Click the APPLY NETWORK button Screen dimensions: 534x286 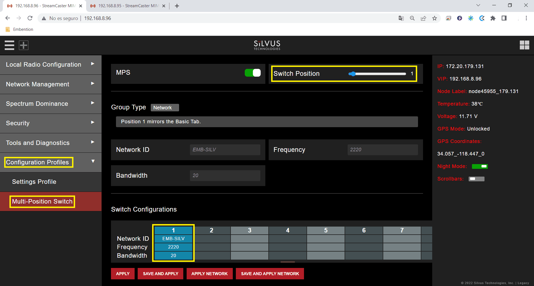click(x=209, y=274)
